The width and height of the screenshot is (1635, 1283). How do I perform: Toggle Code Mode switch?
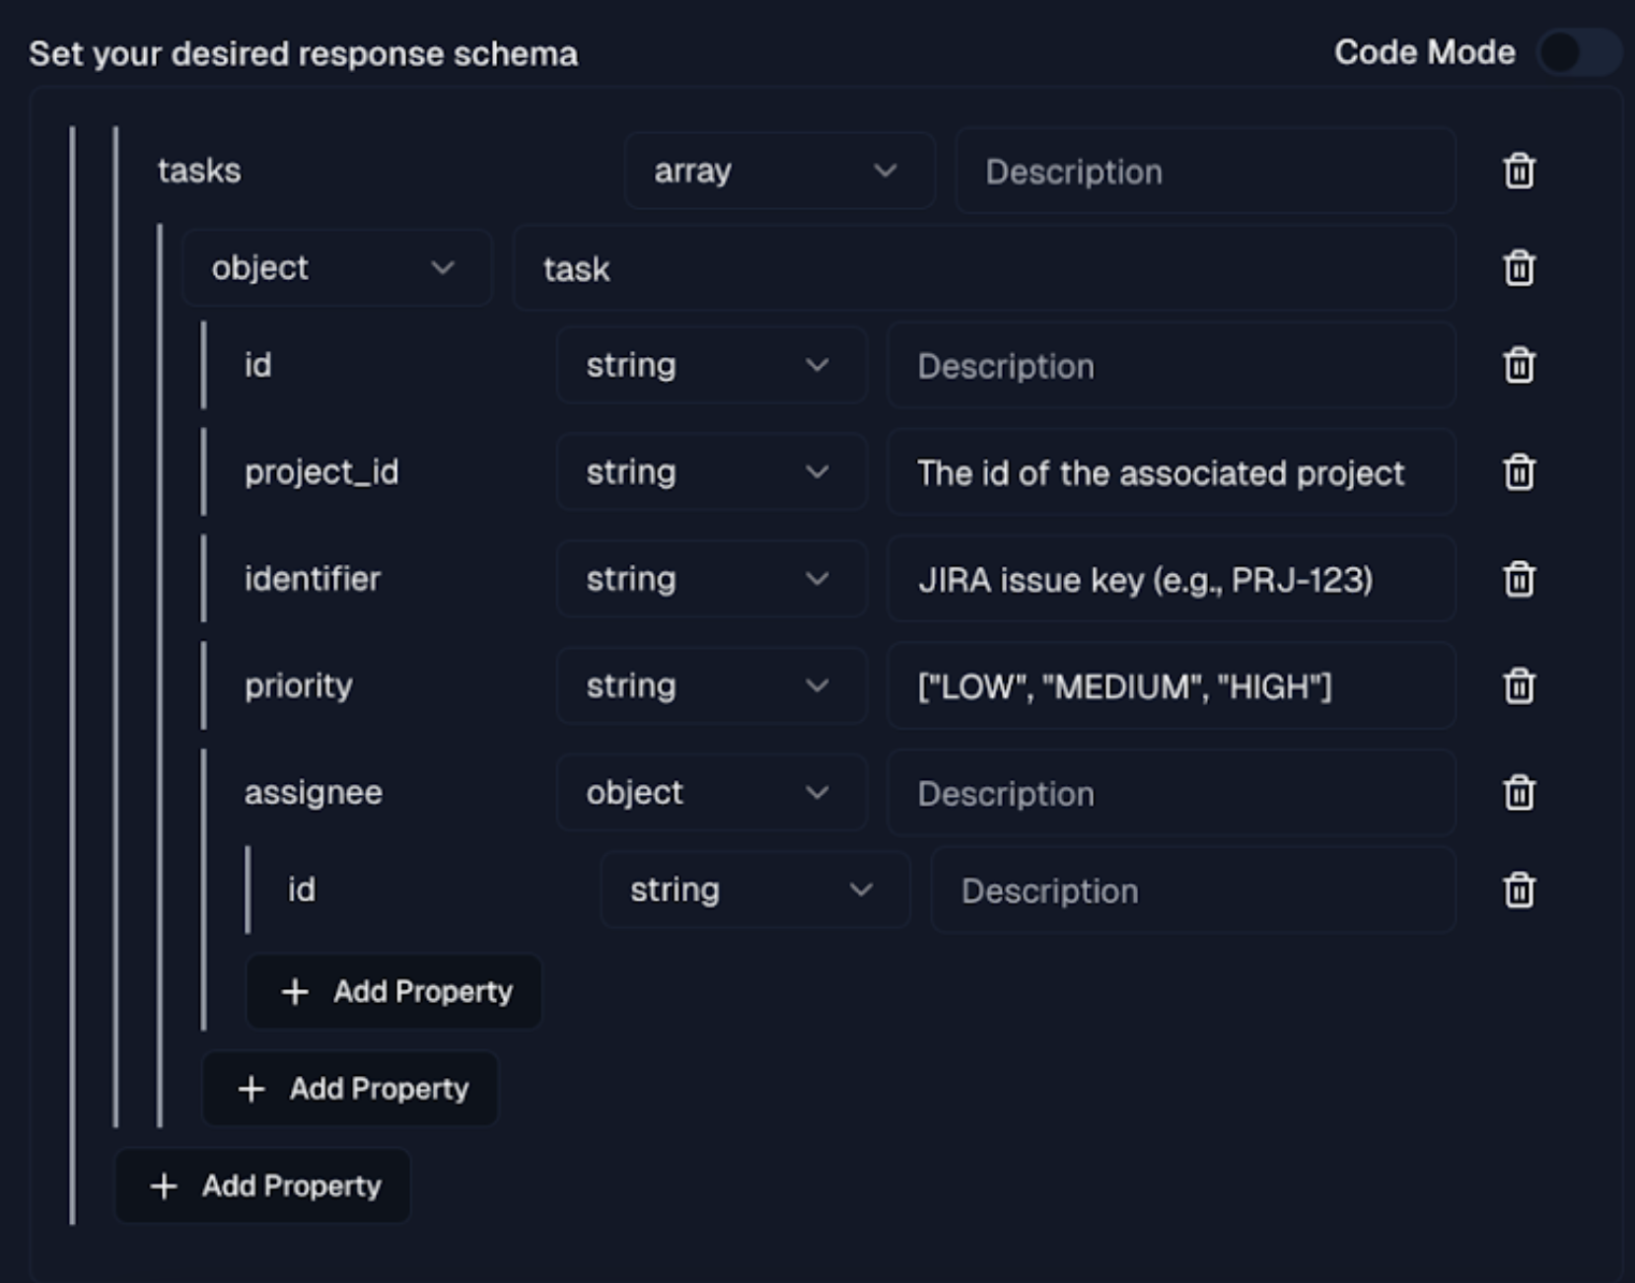tap(1578, 52)
